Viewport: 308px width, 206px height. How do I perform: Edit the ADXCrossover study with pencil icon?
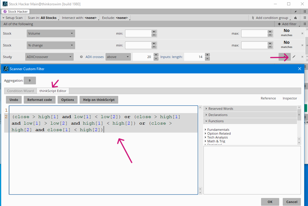pyautogui.click(x=294, y=57)
